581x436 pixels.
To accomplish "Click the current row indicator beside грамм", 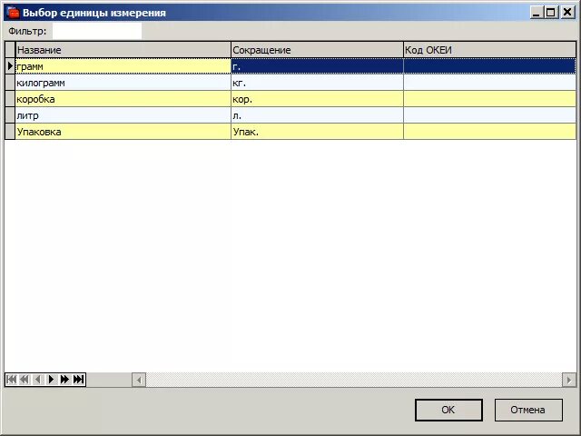I will tap(10, 66).
